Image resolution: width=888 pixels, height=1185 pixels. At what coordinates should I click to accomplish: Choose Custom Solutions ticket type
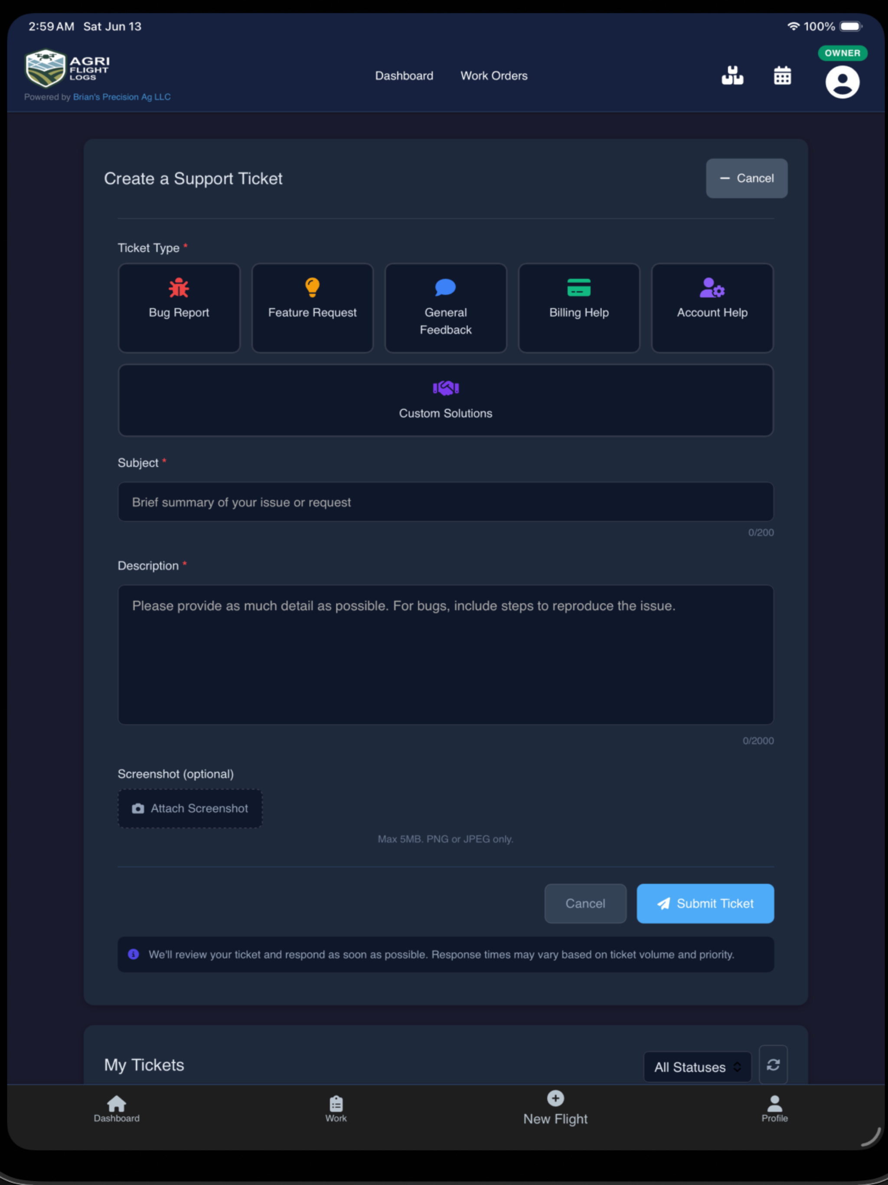click(446, 400)
